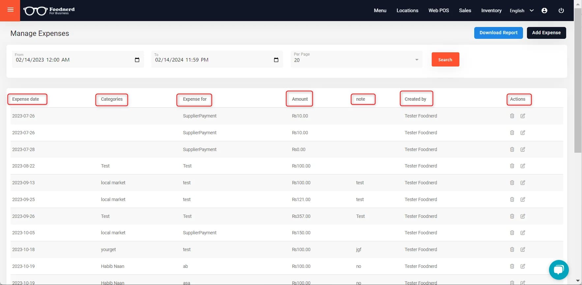
Task: Open the English language selector
Action: 521,11
